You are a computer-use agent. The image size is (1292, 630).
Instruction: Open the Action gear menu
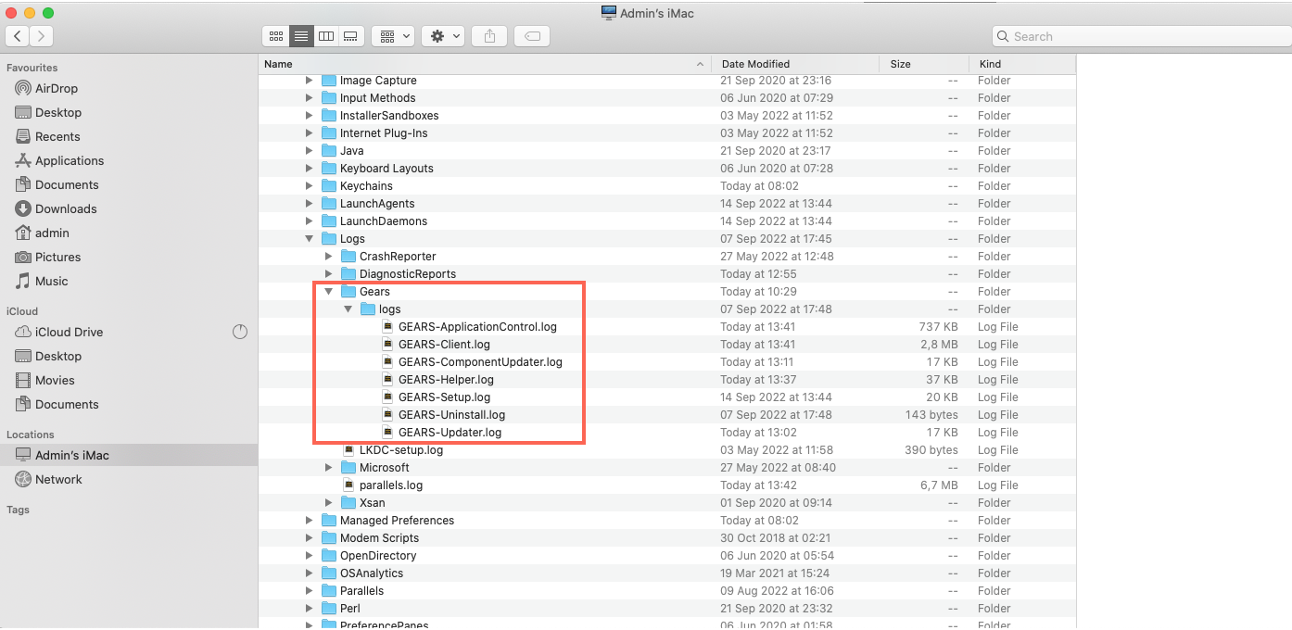(x=443, y=36)
